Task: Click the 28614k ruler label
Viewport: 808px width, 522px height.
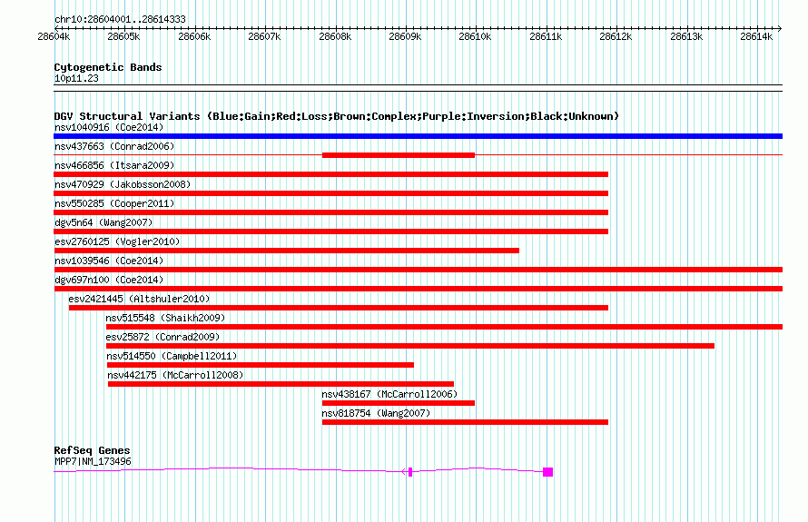Action: tap(756, 36)
